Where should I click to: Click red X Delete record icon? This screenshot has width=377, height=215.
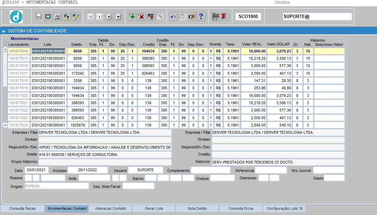(141, 17)
